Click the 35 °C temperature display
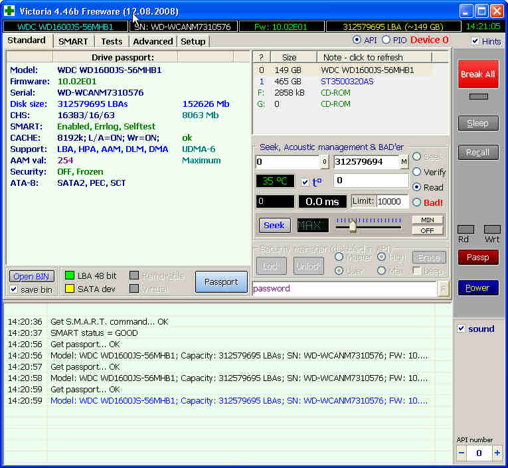Viewport: 508px width, 468px height. click(x=275, y=181)
